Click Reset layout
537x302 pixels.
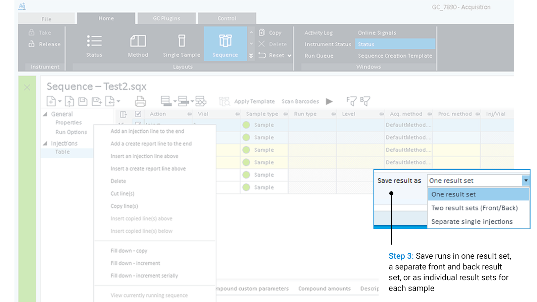(x=272, y=55)
